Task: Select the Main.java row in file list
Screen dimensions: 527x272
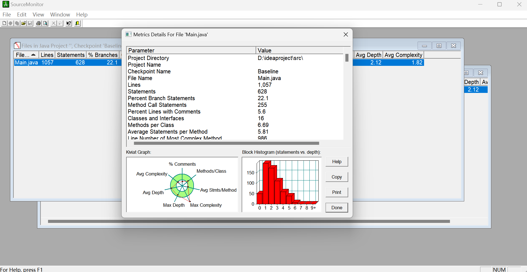Action: tap(68, 62)
